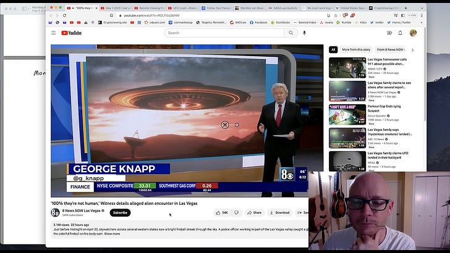The height and width of the screenshot is (253, 450).
Task: Switch to 'May 1 2023 I had a' tab
Action: [x=115, y=8]
